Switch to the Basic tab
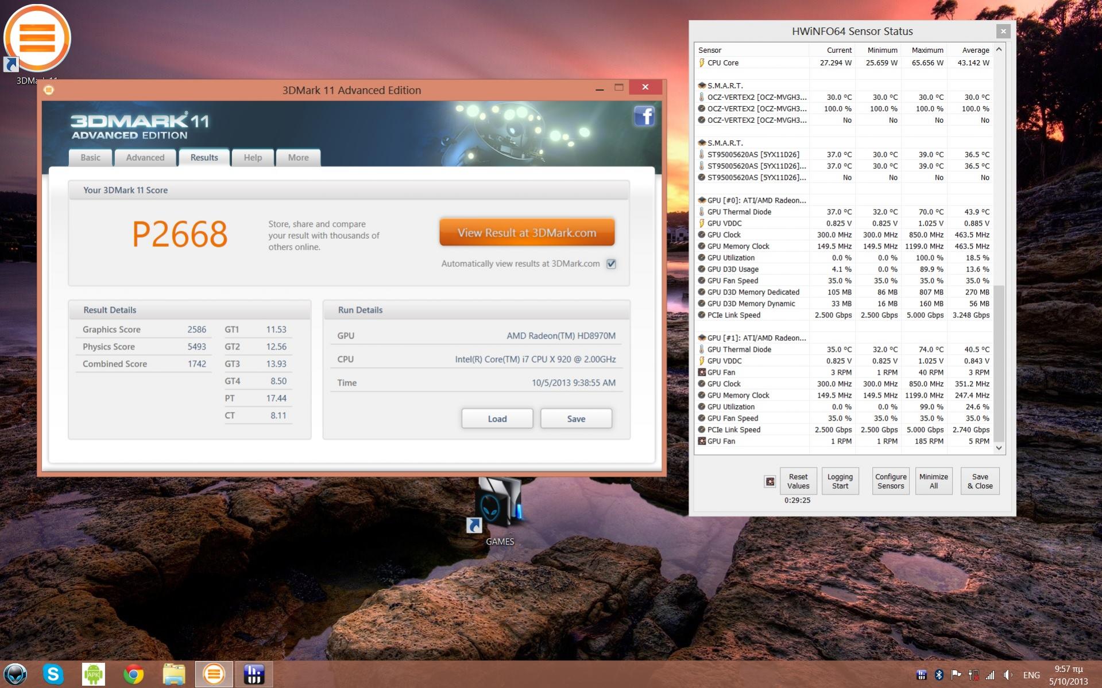The image size is (1102, 688). coord(90,157)
